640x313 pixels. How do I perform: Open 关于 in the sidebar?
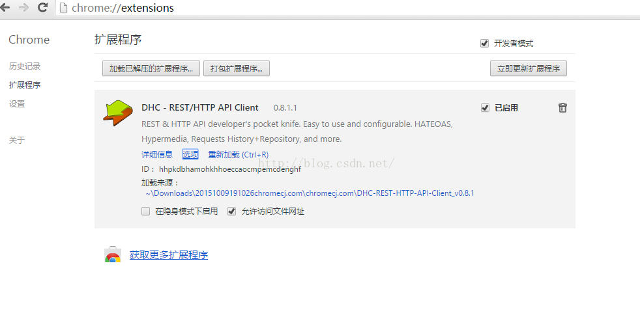point(17,140)
